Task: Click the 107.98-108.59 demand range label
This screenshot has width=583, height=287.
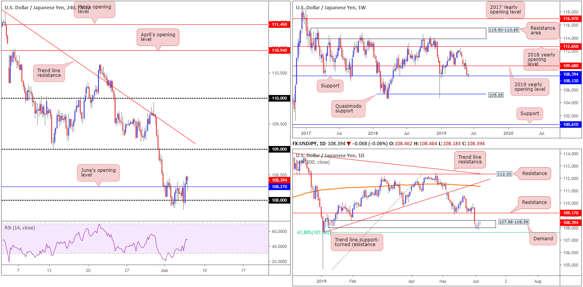Action: (x=513, y=222)
